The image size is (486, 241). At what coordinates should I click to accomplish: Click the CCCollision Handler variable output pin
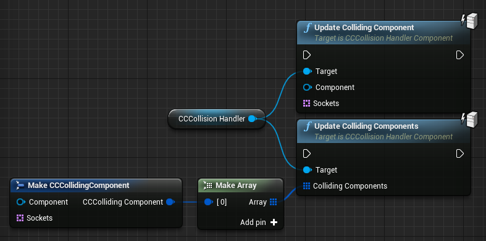click(x=253, y=119)
